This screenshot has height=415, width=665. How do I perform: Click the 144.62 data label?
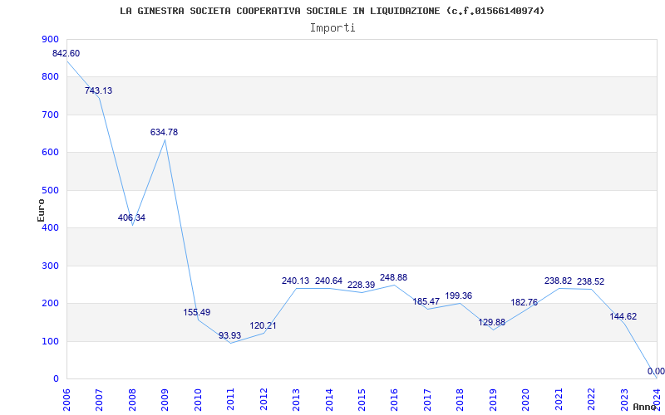623,316
